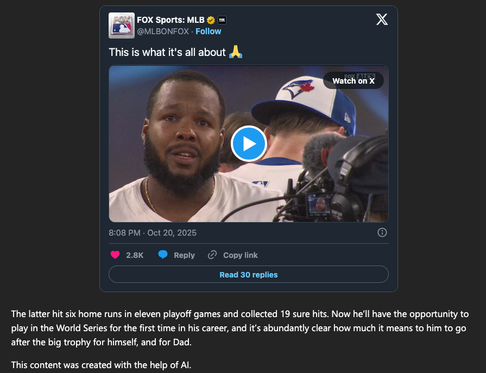Expand Read 30 replies
The image size is (486, 373).
(x=248, y=275)
